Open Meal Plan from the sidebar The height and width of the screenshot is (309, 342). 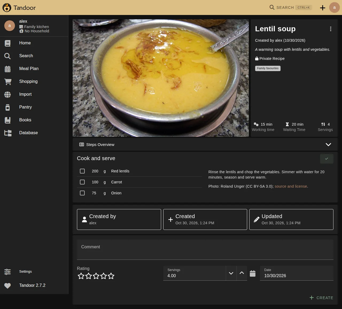coord(34,69)
